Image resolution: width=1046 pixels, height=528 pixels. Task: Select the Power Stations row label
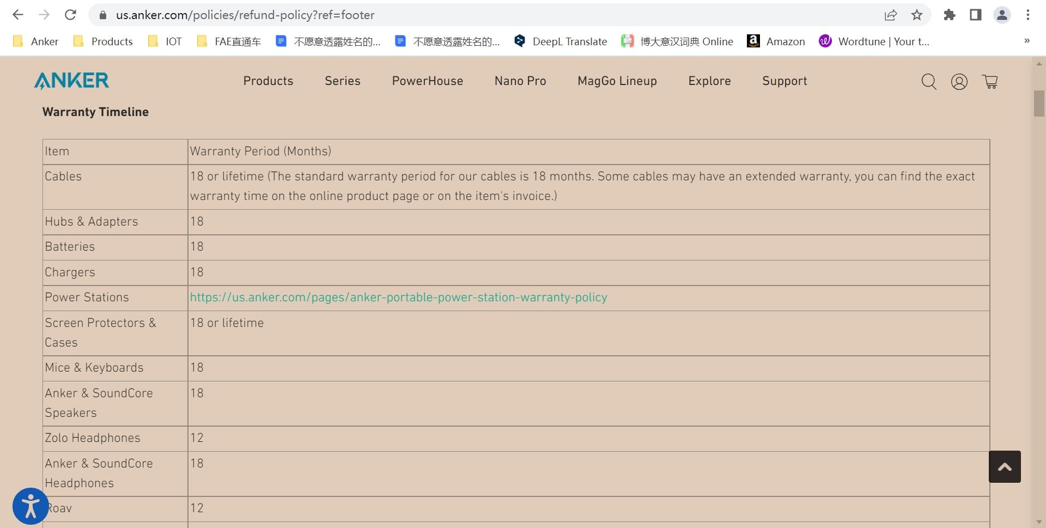coord(87,298)
